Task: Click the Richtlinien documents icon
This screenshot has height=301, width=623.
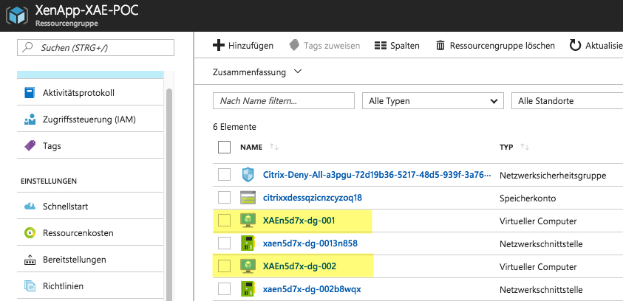Action: [30, 286]
